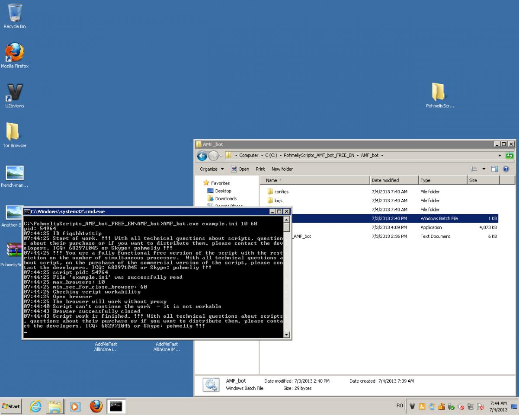Open Internet Explorer from the taskbar

pyautogui.click(x=35, y=406)
